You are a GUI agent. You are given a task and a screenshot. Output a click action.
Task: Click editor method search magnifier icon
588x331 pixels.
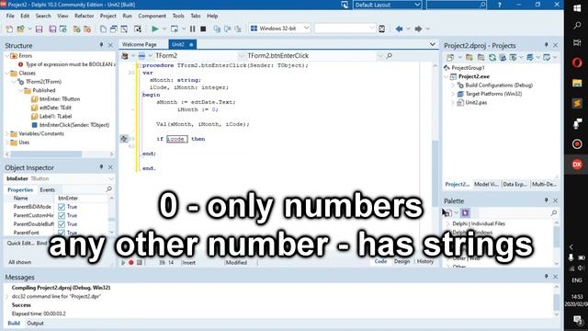(x=389, y=55)
